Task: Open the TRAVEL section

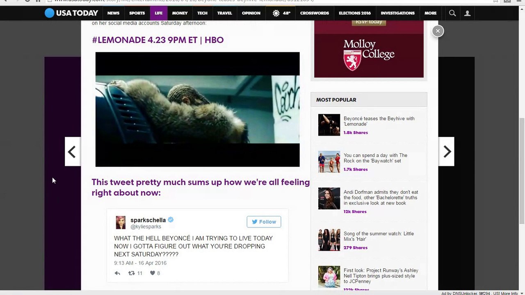Action: (225, 13)
